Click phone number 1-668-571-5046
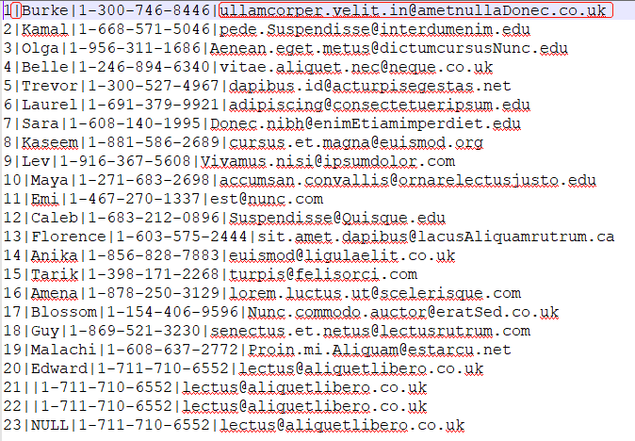 (144, 29)
